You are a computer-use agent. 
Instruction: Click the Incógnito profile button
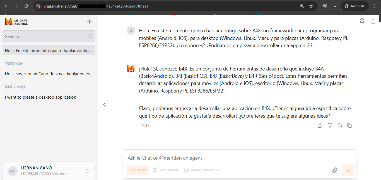click(x=355, y=6)
